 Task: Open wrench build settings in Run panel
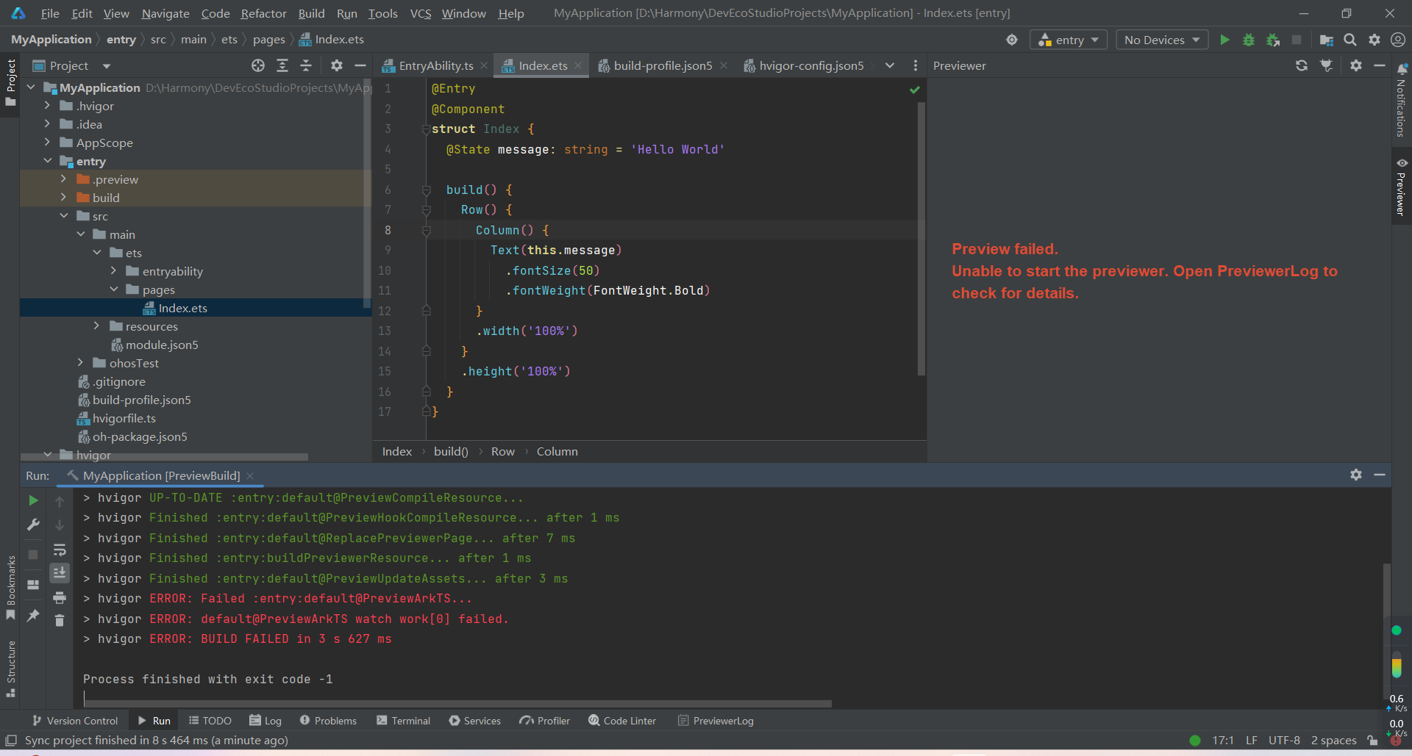[33, 525]
